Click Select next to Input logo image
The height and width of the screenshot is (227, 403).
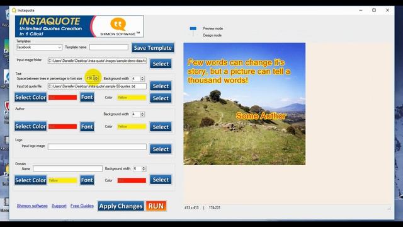point(161,149)
